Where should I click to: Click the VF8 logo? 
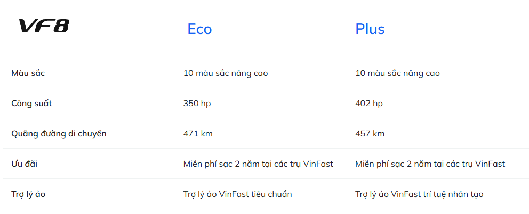point(44,26)
